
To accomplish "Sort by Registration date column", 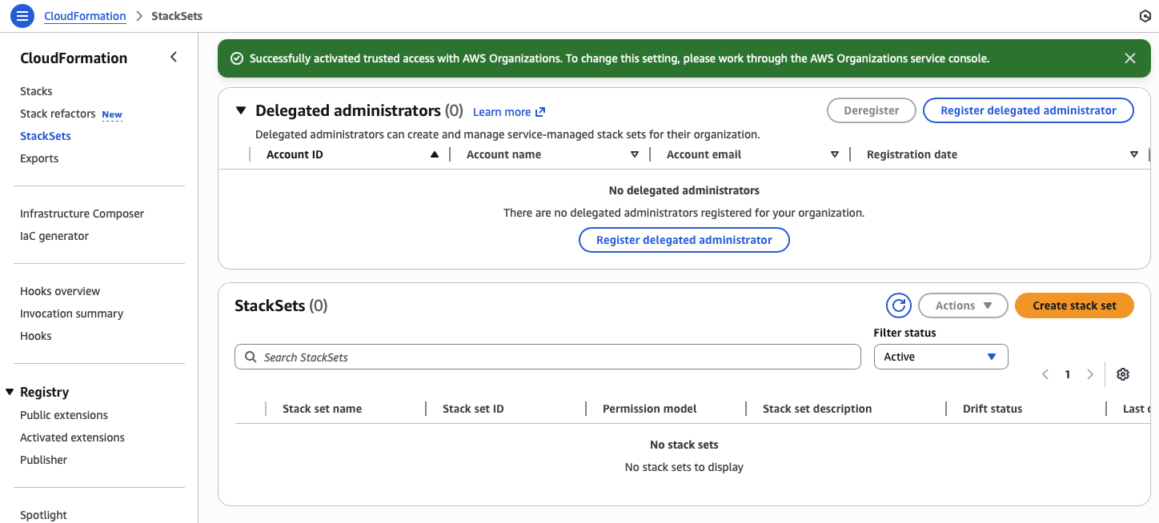I will tap(1133, 154).
